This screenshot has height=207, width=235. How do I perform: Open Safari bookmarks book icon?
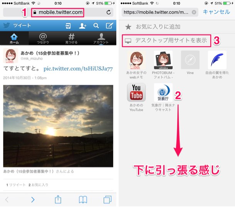point(83,200)
